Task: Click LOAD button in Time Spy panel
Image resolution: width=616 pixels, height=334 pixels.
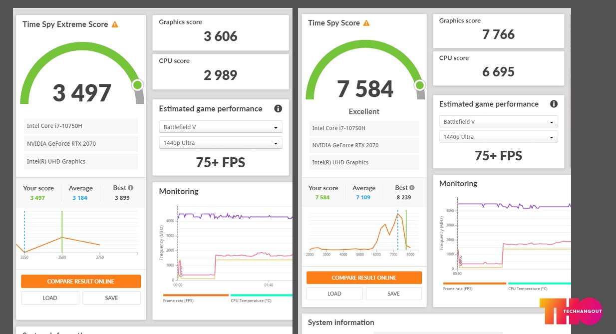Action: 334,294
